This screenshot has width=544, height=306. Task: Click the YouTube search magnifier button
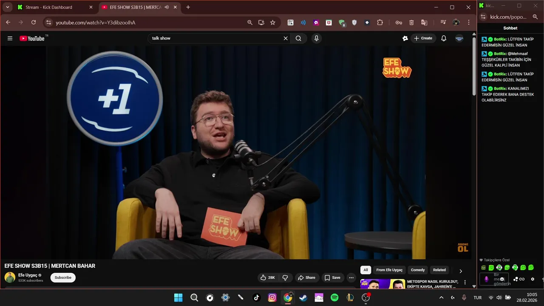[298, 38]
